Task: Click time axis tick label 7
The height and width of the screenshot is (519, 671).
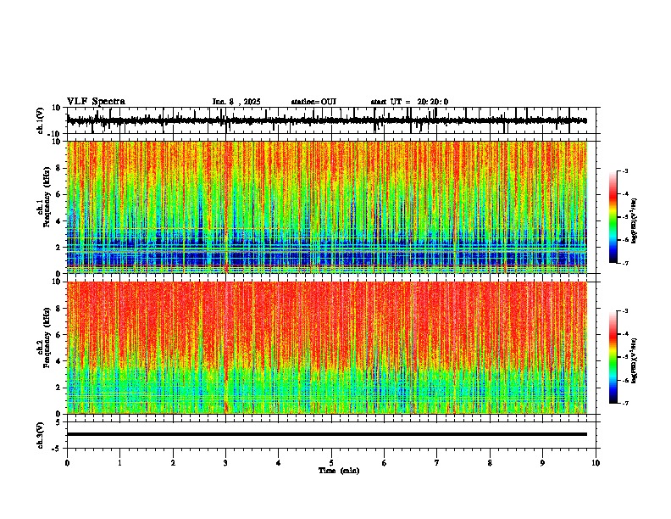Action: (437, 463)
